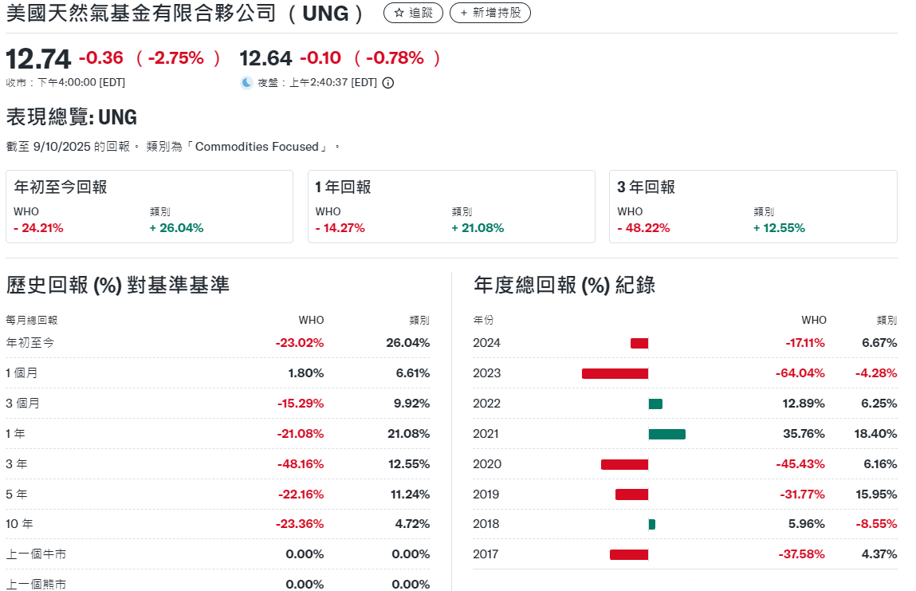Image resolution: width=916 pixels, height=591 pixels.
Task: Click the small 2018 green return bar
Action: (652, 524)
